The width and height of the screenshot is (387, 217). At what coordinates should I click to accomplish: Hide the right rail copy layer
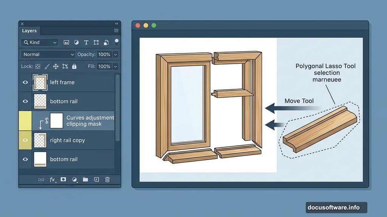coord(25,140)
